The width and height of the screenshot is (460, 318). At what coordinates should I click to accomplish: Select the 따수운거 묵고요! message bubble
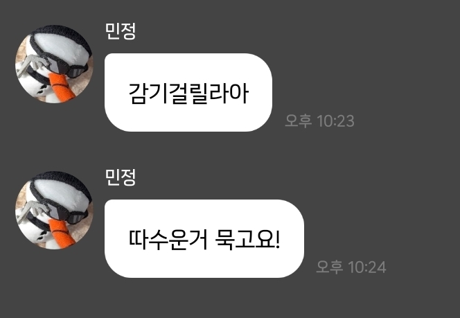[204, 238]
